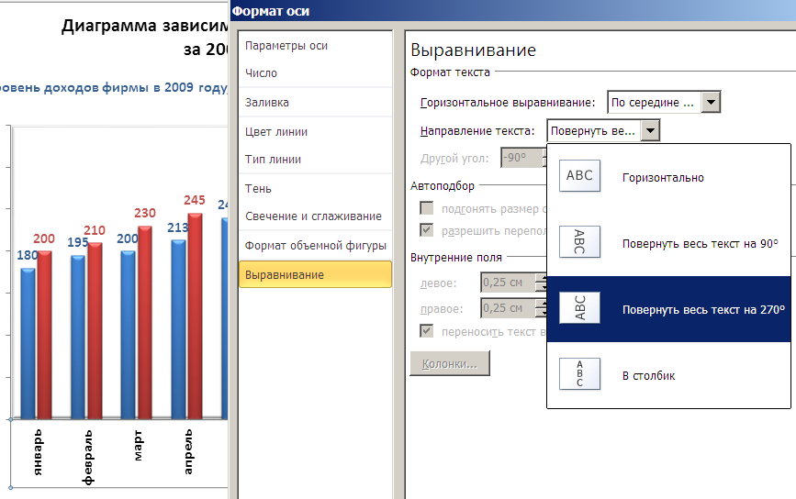Open the 'Заливка' section
Image resolution: width=796 pixels, height=499 pixels.
[315, 103]
